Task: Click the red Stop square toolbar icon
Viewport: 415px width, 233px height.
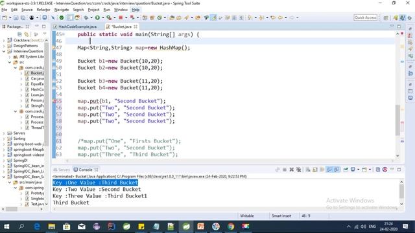Action: click(121, 17)
